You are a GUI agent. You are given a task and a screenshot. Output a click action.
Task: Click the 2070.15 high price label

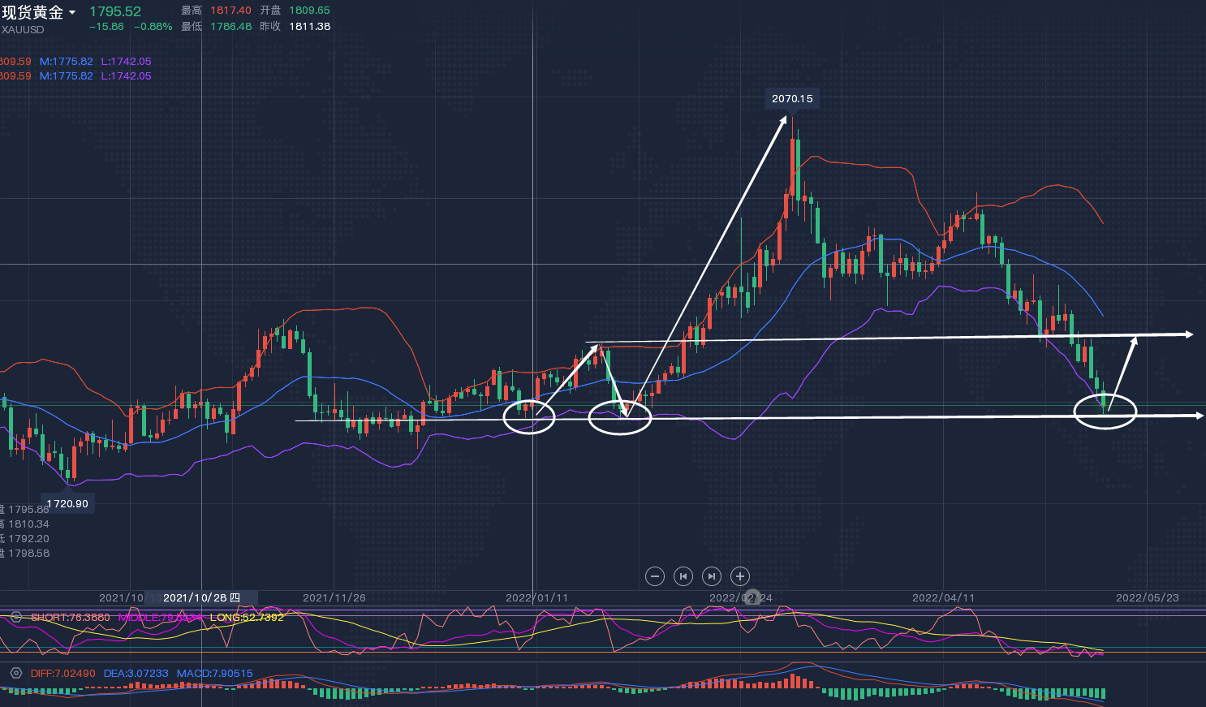point(792,99)
